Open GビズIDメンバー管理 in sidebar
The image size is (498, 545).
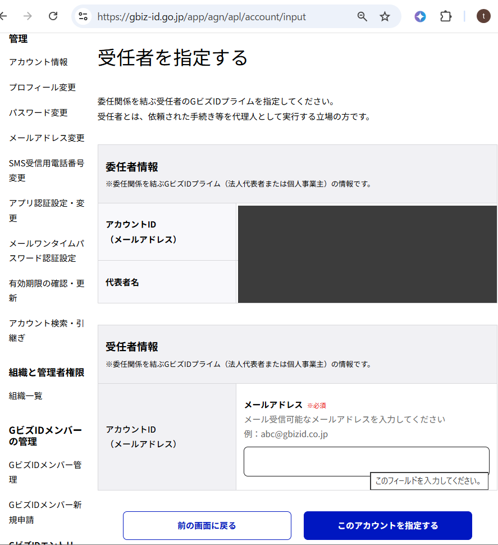point(45,472)
